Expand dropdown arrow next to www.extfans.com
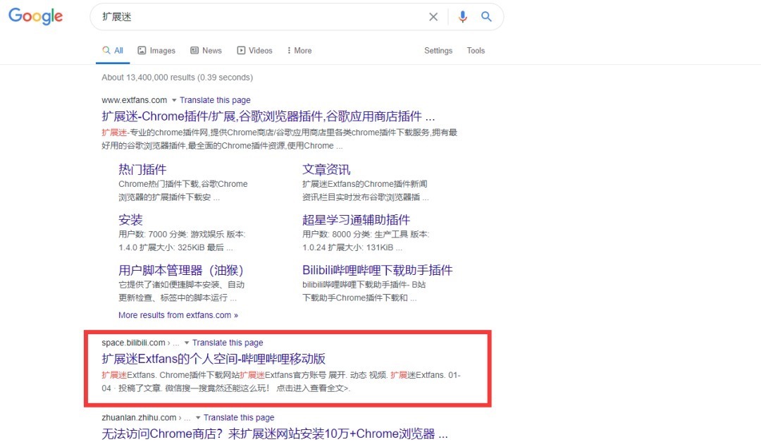 point(174,101)
